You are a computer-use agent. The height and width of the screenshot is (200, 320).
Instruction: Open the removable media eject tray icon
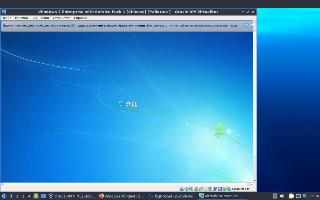(x=275, y=196)
